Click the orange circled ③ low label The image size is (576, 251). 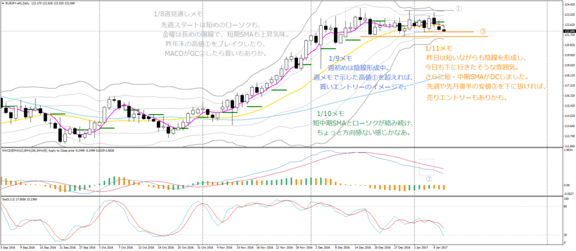[483, 31]
